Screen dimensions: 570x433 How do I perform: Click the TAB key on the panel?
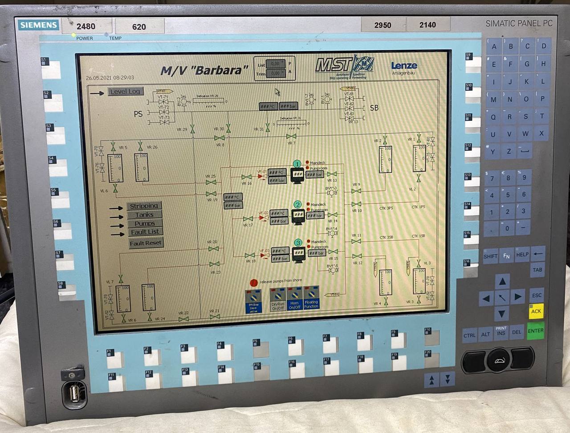point(537,270)
